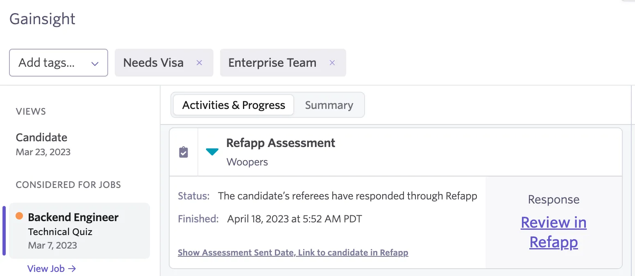
Task: Collapse Refapp Assessment using teal triangle
Action: click(x=212, y=152)
